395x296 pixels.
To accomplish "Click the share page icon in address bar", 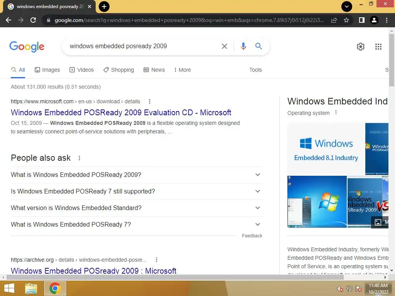I will 334,20.
